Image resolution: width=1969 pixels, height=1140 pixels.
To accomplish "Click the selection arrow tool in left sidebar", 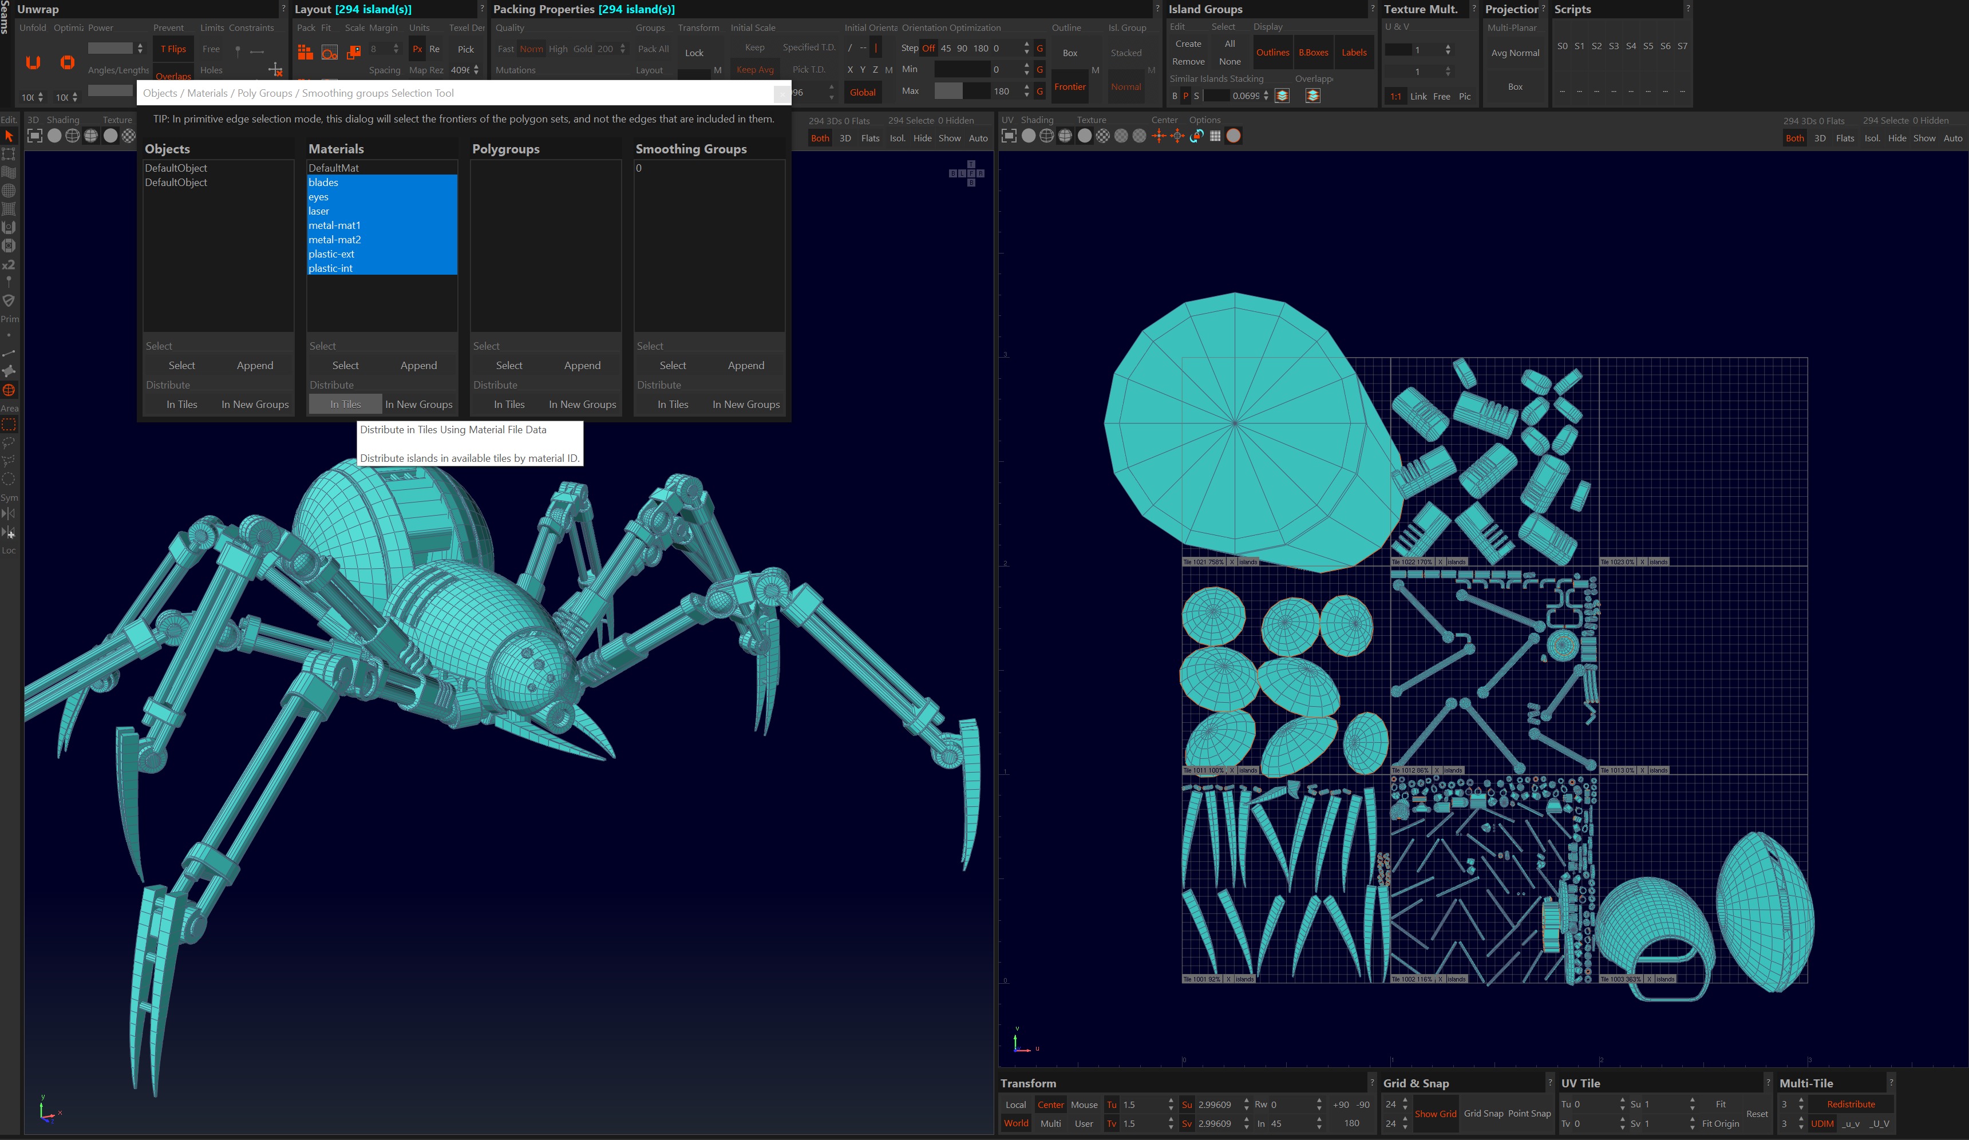I will [x=9, y=136].
